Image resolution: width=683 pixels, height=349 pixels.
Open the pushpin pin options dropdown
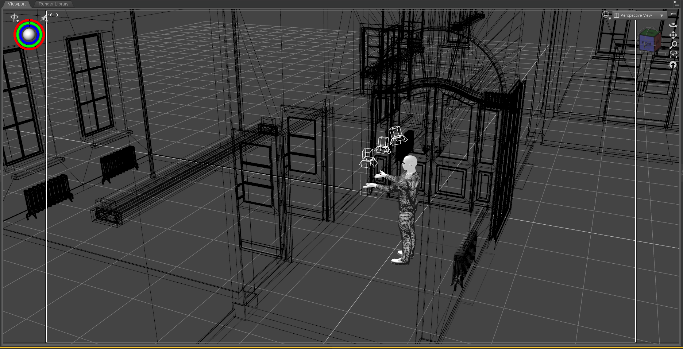click(x=44, y=18)
